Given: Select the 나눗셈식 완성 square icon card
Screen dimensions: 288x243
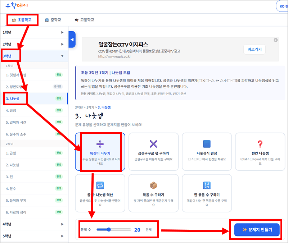Looking at the screenshot, I should [207, 152].
